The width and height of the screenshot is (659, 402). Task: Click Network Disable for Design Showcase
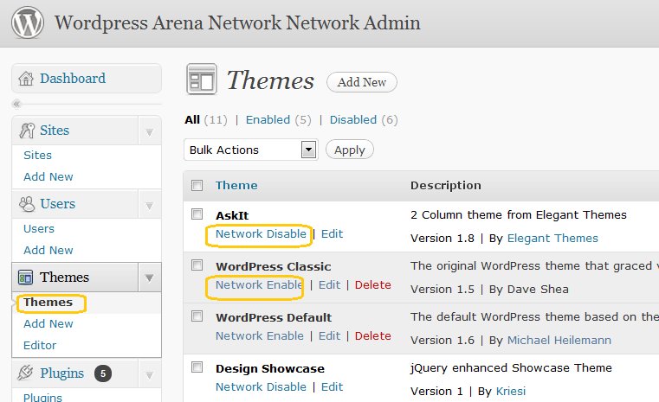pyautogui.click(x=261, y=387)
